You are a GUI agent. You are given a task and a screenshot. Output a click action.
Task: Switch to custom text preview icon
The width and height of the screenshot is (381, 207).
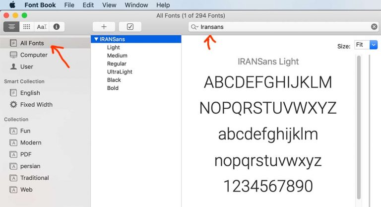click(42, 27)
